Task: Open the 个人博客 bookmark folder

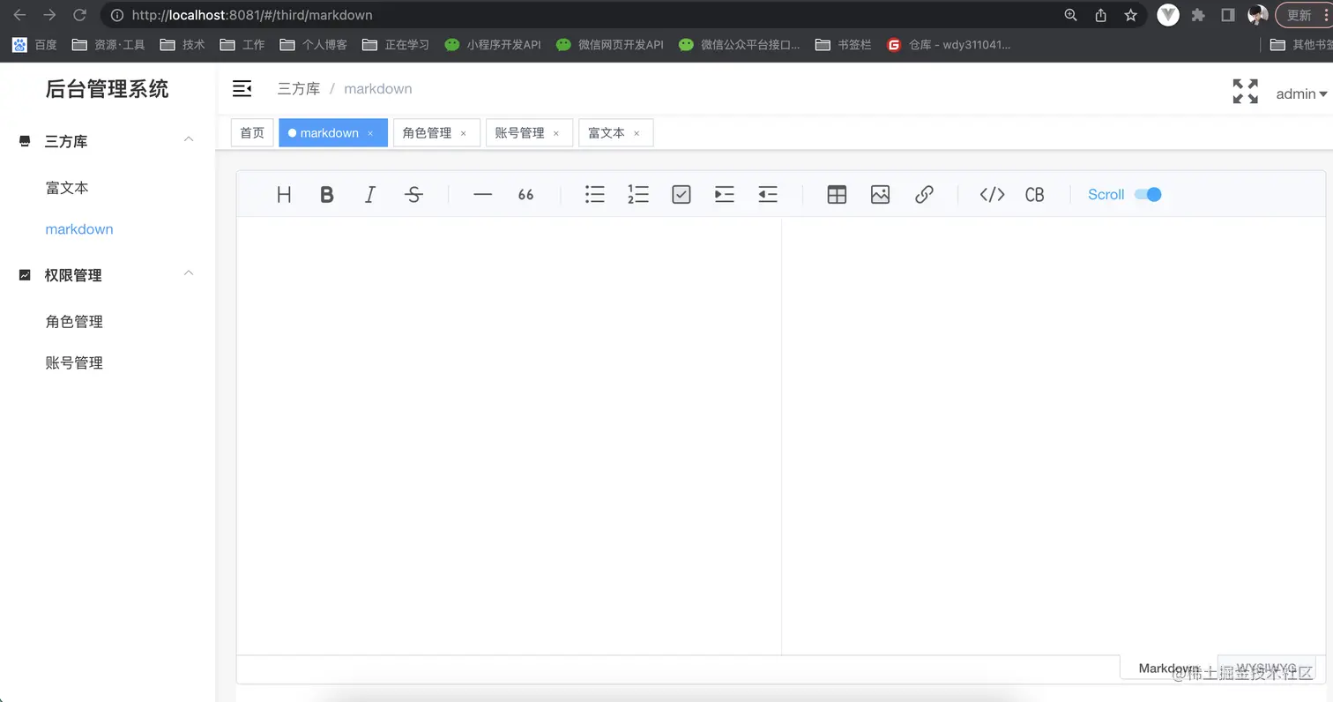Action: point(313,44)
